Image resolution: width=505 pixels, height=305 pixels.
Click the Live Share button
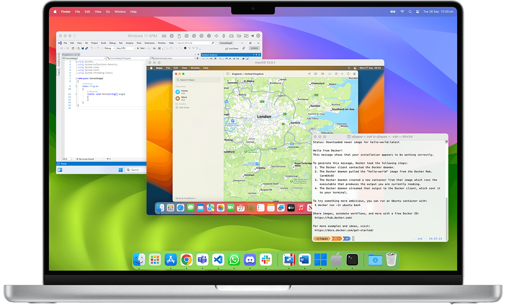coord(231,48)
